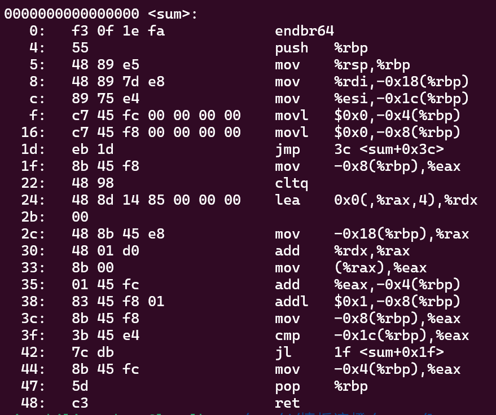This screenshot has height=415, width=496.
Task: Click the operand 0x0(,%rax,4),%rdx
Action: click(x=406, y=200)
